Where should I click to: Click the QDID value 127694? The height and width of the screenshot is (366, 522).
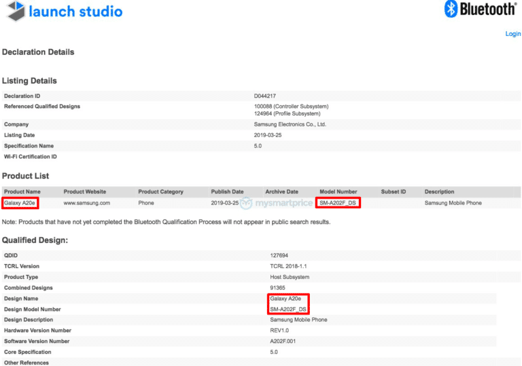point(280,255)
